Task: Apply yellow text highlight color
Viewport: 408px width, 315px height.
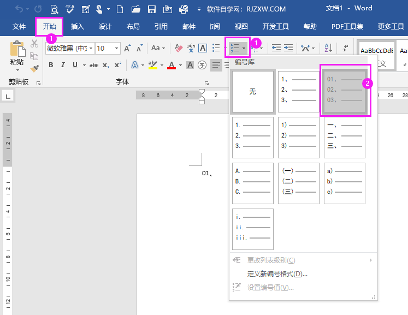Action: [x=153, y=65]
